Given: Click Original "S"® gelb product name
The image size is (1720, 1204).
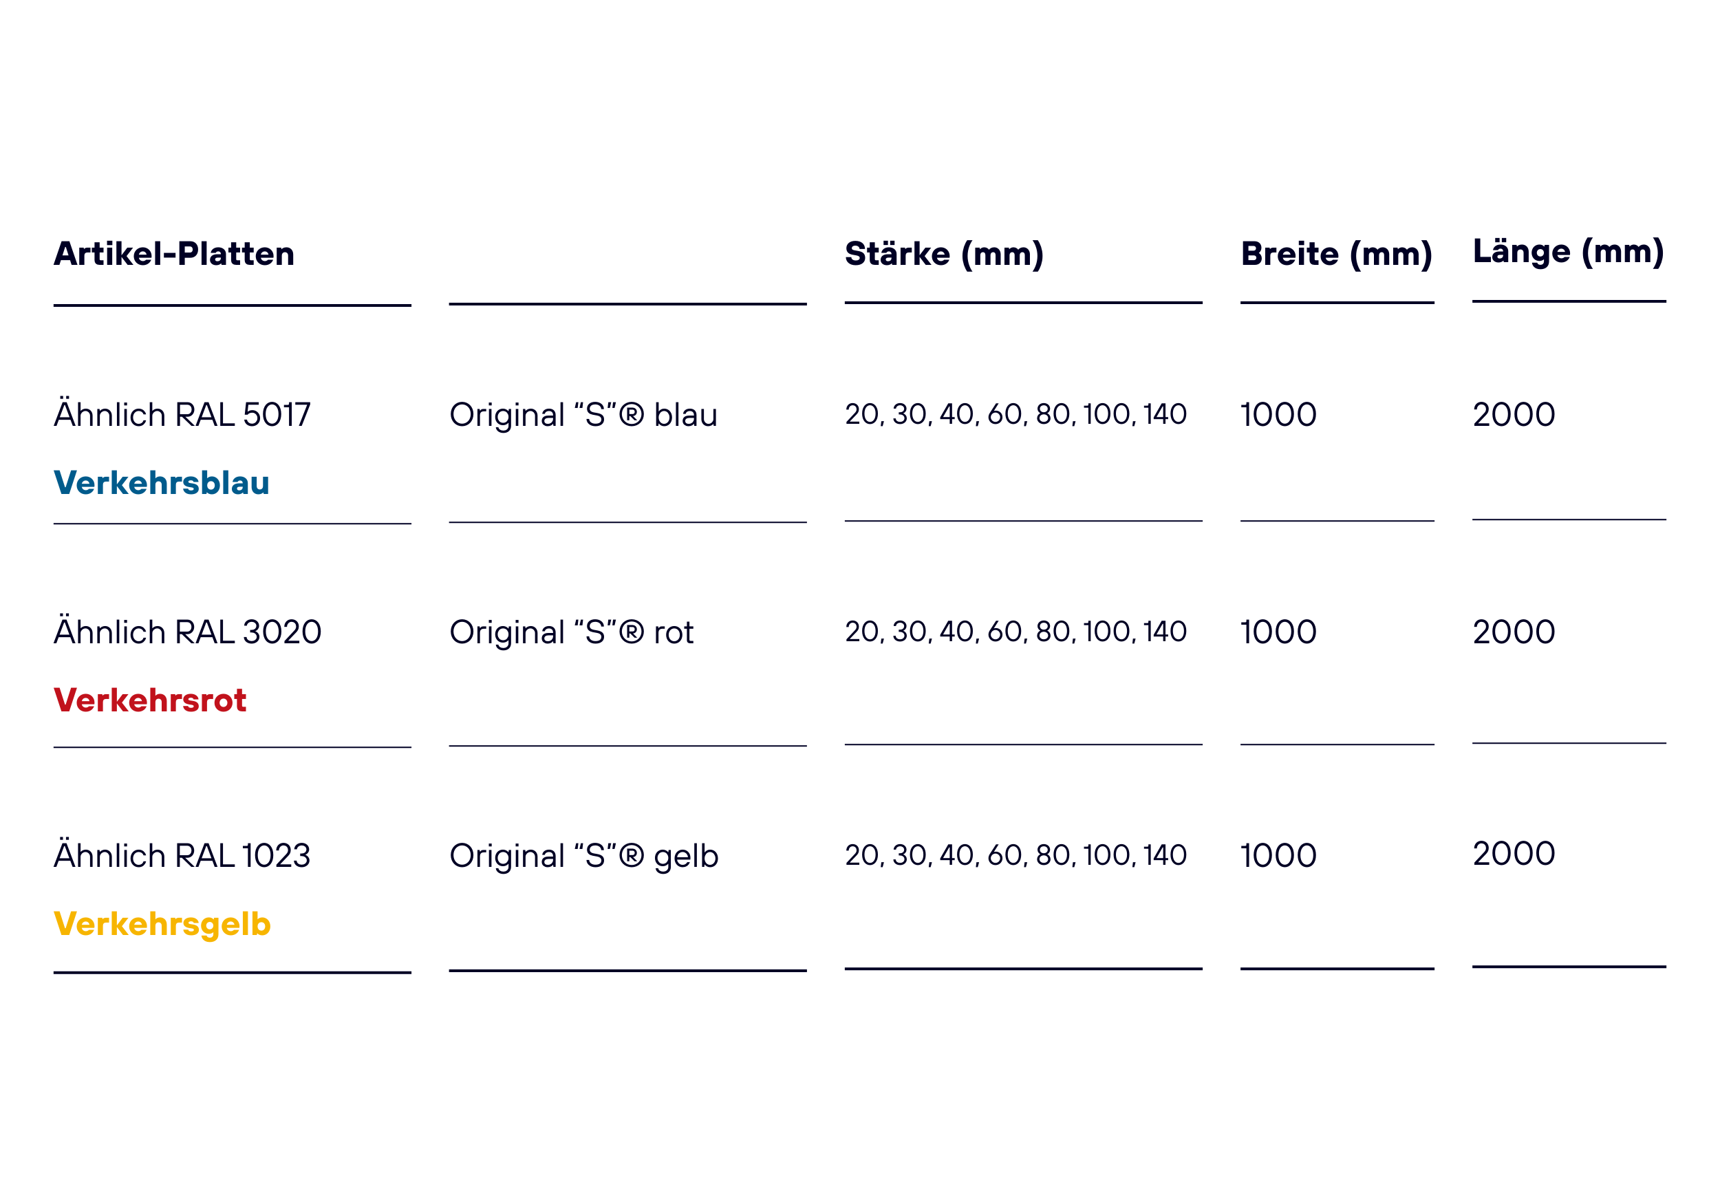Looking at the screenshot, I should click(x=584, y=857).
